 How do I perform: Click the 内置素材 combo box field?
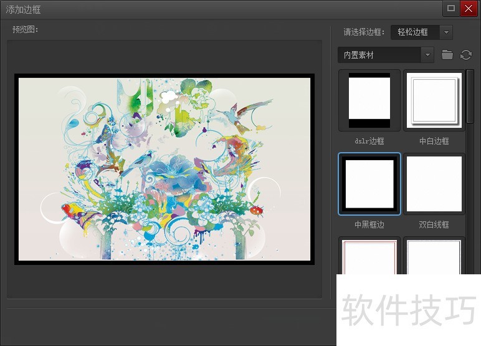point(379,55)
